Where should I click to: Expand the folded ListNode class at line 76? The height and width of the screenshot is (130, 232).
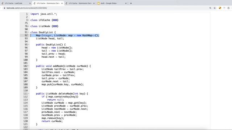tap(29, 26)
